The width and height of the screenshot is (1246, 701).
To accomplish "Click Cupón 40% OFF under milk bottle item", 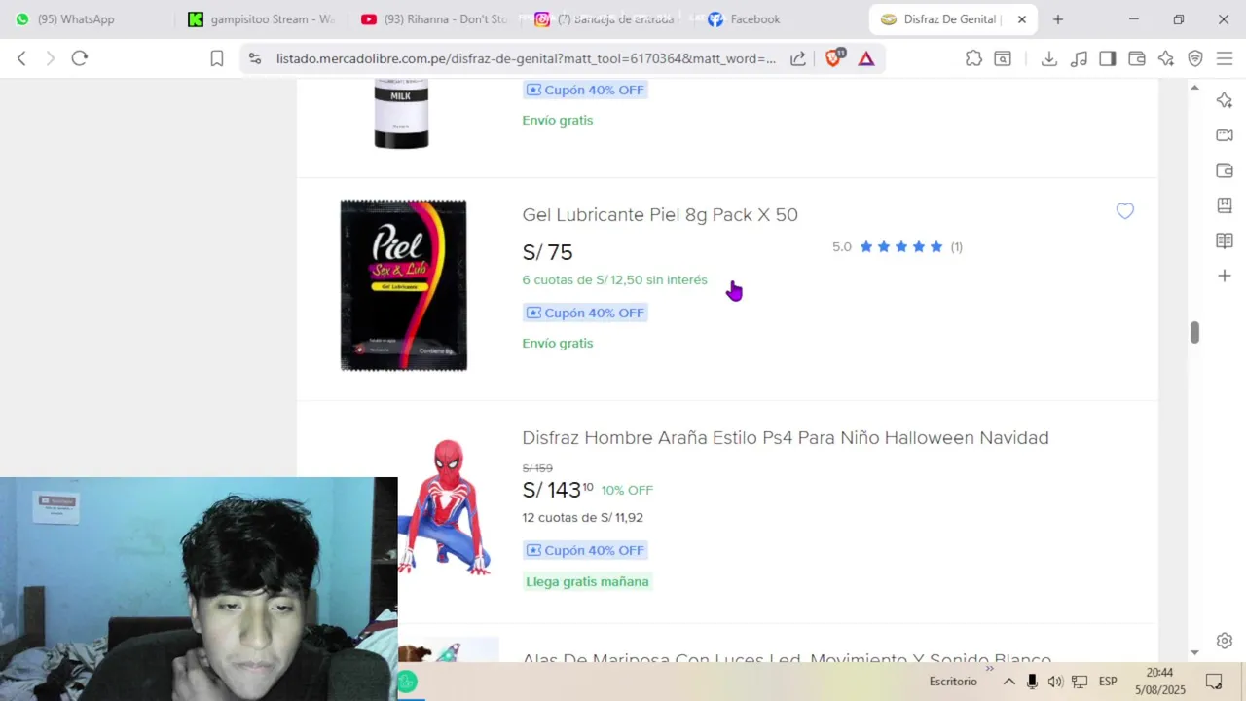I will coord(585,90).
